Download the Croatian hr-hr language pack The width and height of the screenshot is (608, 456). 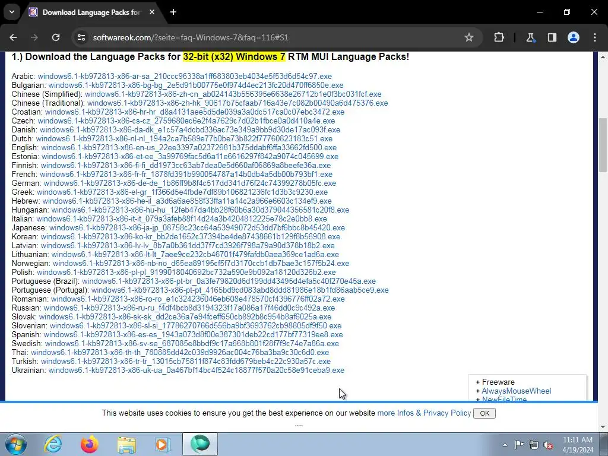[195, 112]
